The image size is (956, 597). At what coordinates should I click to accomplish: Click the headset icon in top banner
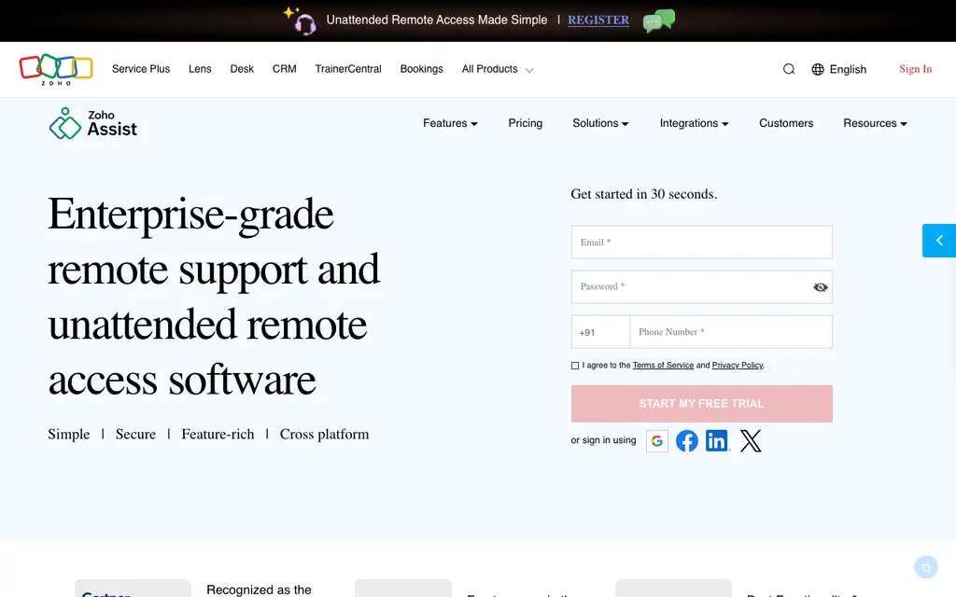[x=300, y=21]
